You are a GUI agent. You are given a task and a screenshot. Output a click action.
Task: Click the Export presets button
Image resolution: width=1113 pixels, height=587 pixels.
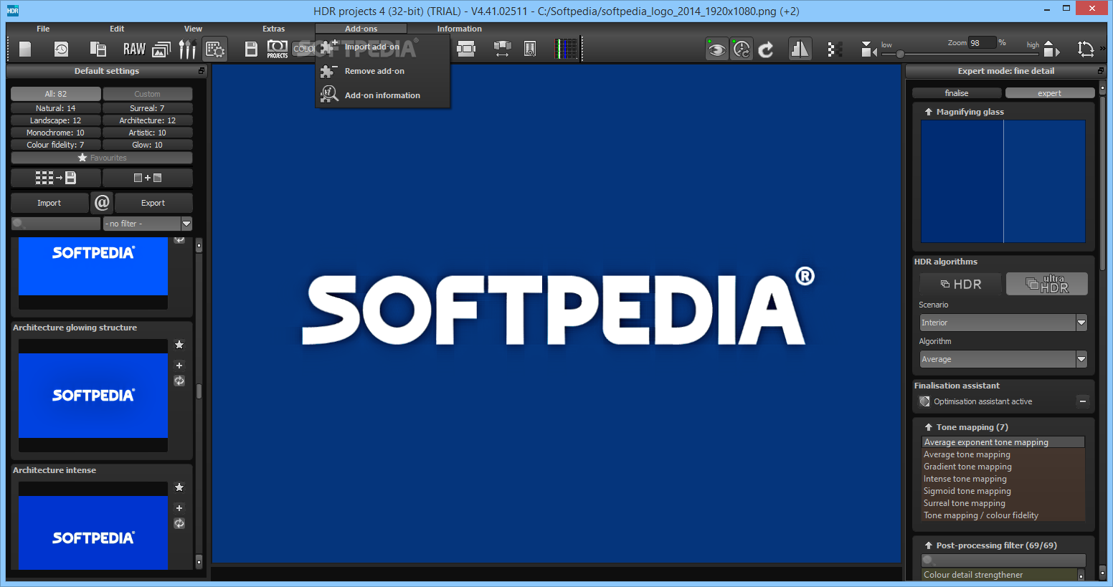[153, 203]
